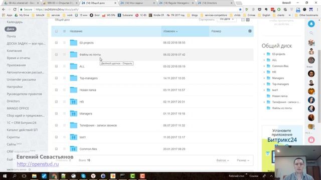The height and width of the screenshot is (180, 321).
Task: Check the Top-managers row checkbox
Action: pyautogui.click(x=56, y=78)
